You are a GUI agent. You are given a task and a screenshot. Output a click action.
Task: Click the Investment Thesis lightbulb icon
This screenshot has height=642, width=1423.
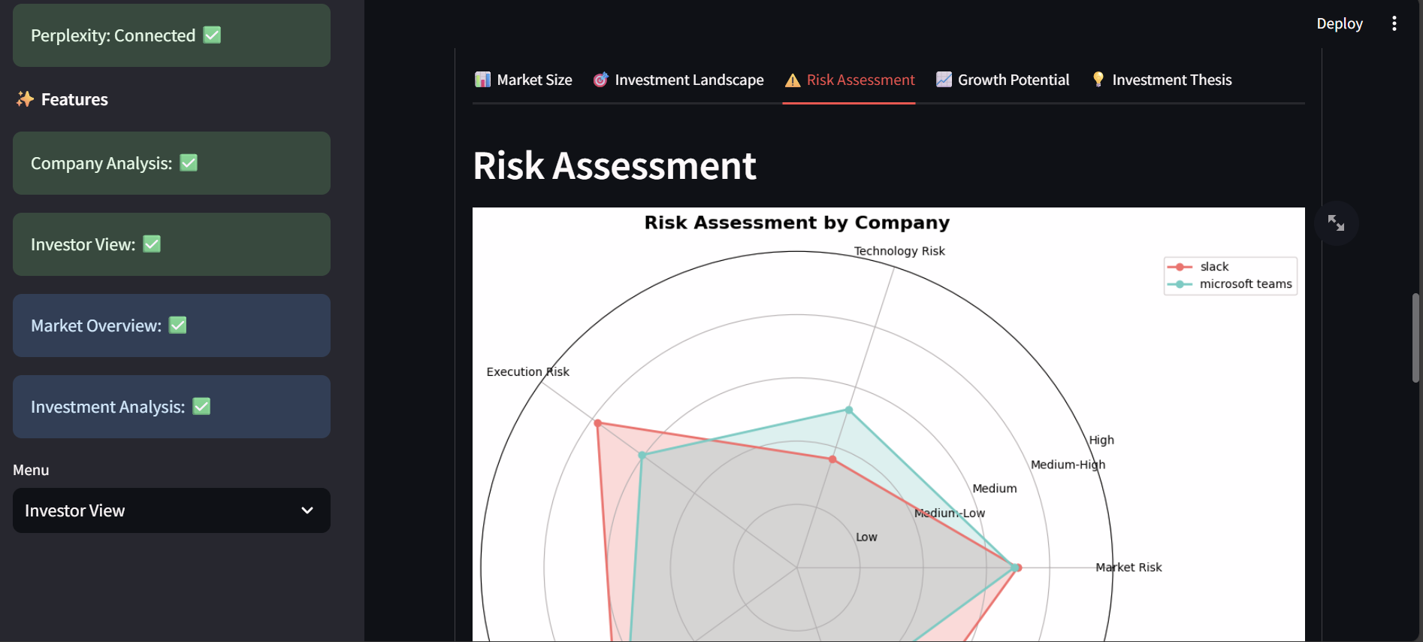coord(1098,80)
